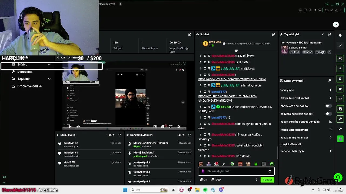The width and height of the screenshot is (346, 194).
Task: Expand Hesap yaşı kısıtlaması options
Action: (x=330, y=130)
